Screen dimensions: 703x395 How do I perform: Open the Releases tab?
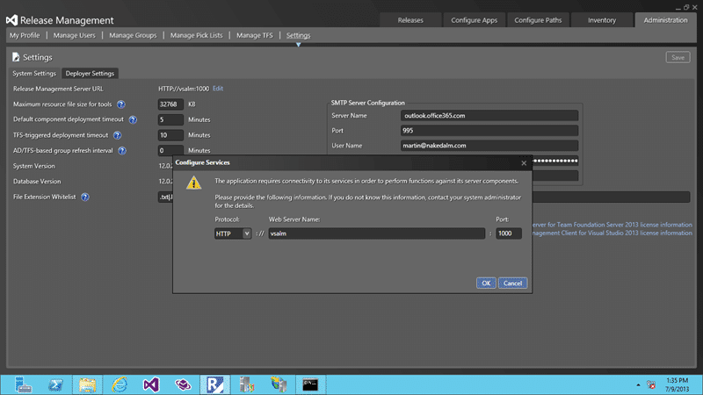(410, 20)
